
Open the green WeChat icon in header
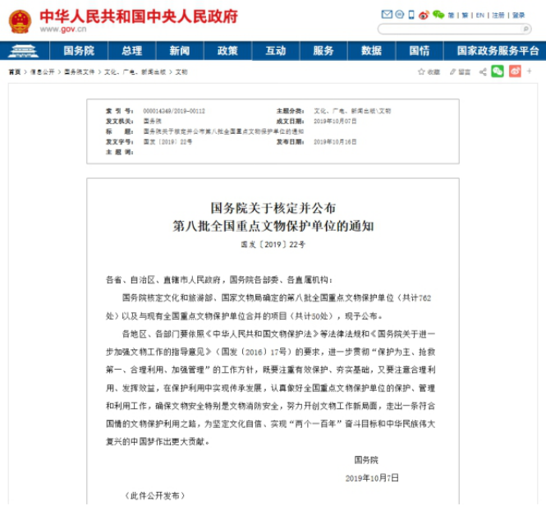438,14
